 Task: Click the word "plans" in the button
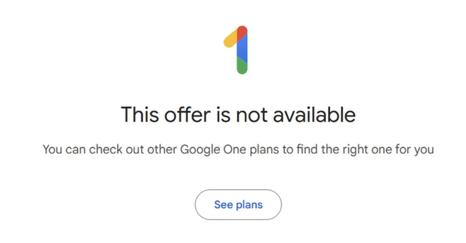click(x=249, y=205)
